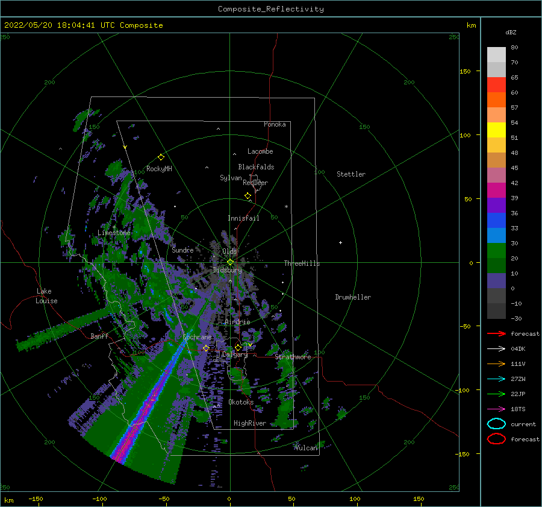Select the white 04DK arrow legend icon
Viewport: 542px width, 507px height.
496,348
